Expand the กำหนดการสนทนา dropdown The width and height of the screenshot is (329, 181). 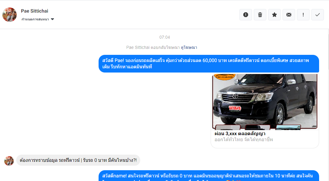point(38,19)
